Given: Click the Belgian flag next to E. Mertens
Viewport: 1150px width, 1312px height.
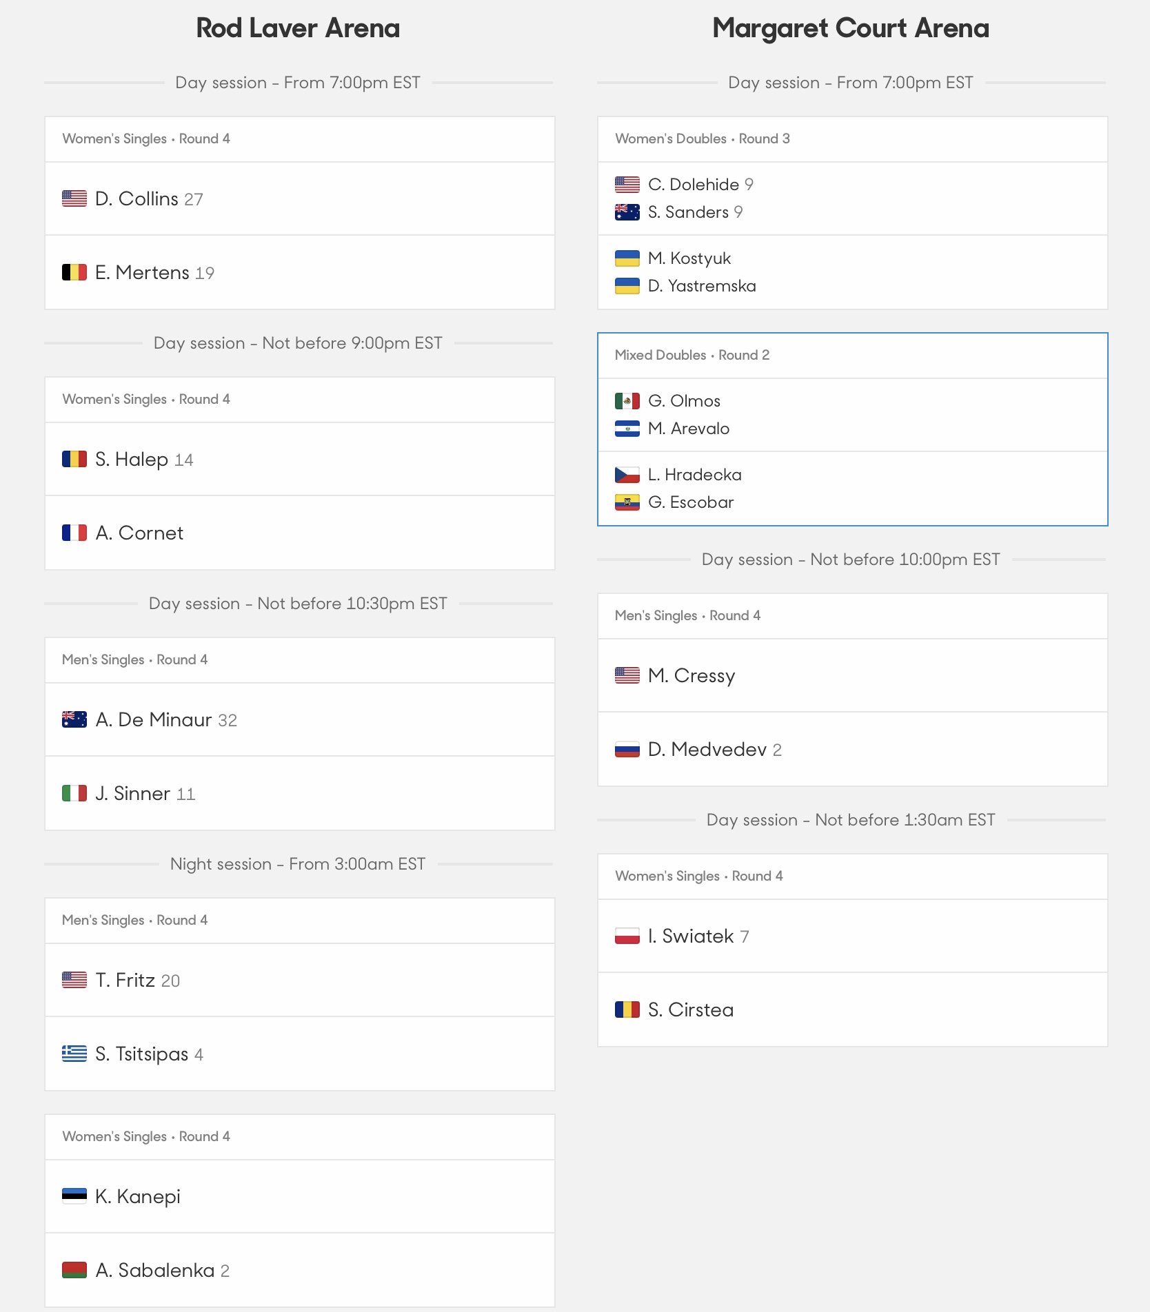Looking at the screenshot, I should [x=74, y=272].
